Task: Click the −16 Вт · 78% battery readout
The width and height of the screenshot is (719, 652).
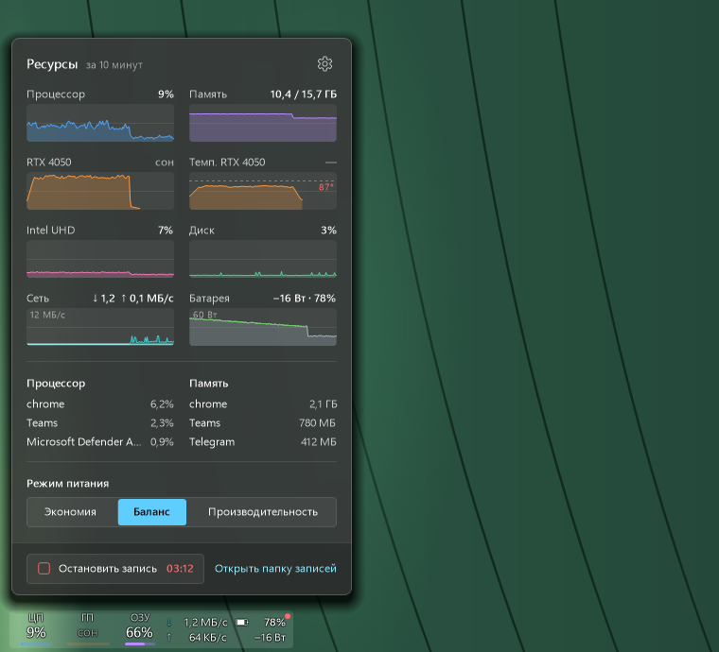Action: pyautogui.click(x=305, y=299)
